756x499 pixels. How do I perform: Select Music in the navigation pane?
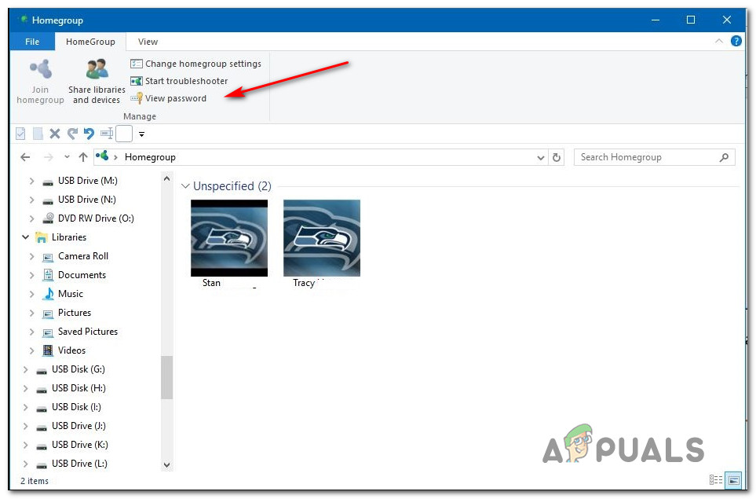point(71,294)
